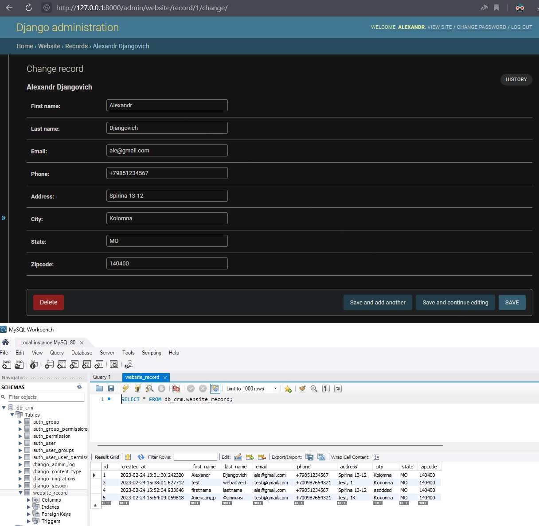Click the reconnect to DBMS icon

coord(129,364)
